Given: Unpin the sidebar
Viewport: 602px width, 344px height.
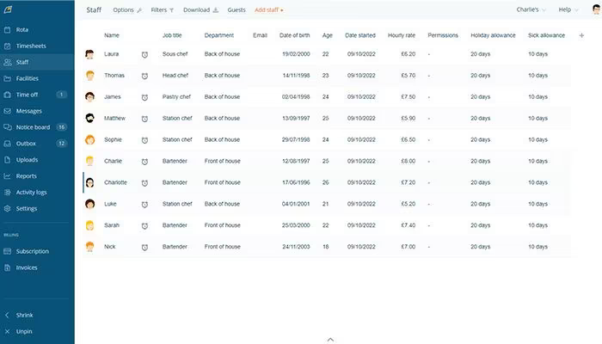Looking at the screenshot, I should click(x=24, y=331).
